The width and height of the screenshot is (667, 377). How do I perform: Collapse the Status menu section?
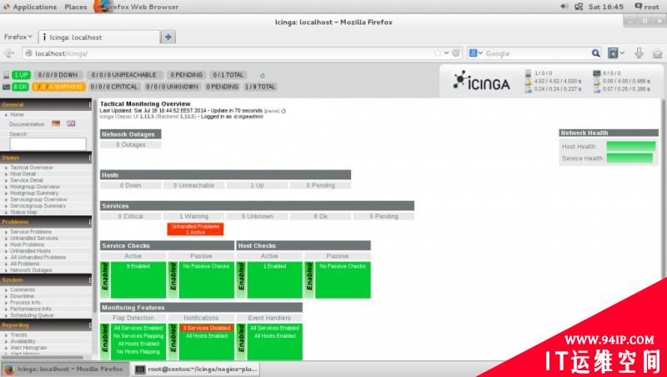90,158
